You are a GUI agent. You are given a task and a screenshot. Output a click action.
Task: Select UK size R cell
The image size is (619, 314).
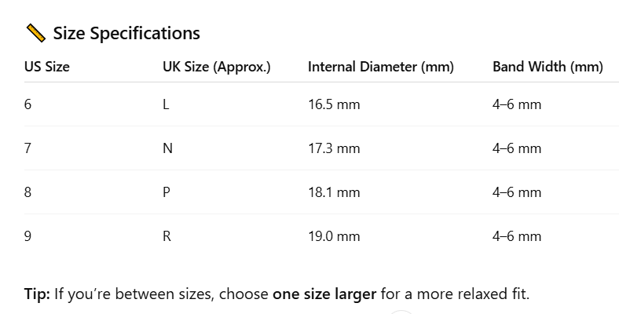[x=167, y=236]
